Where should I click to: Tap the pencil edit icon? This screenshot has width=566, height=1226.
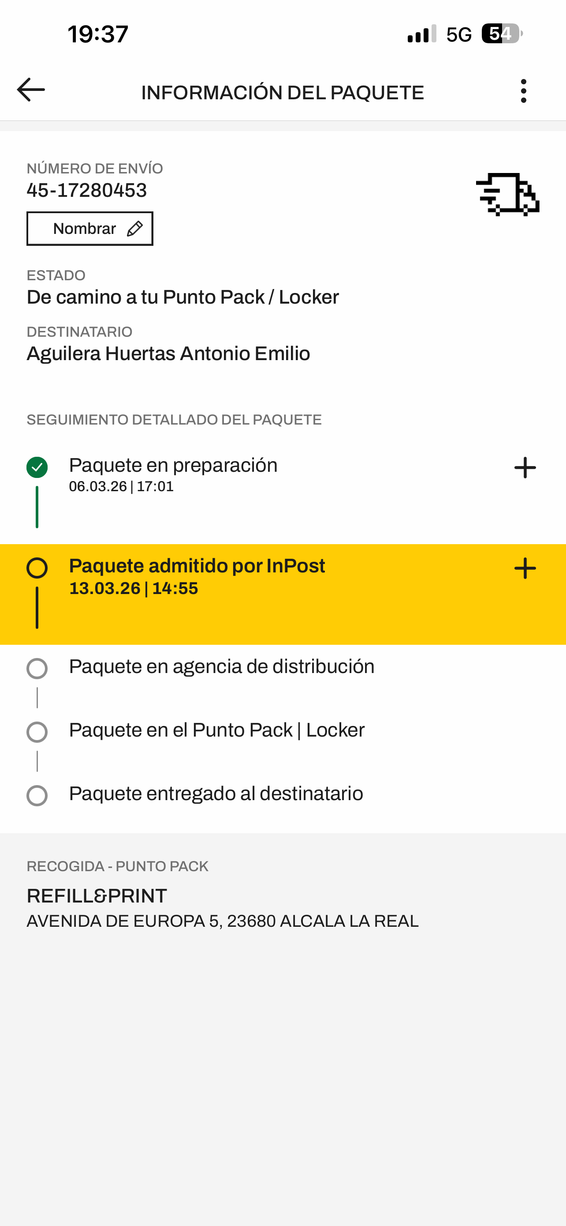click(135, 229)
